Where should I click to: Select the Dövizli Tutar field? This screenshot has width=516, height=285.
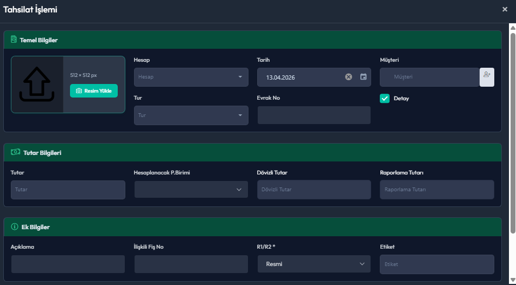pyautogui.click(x=314, y=190)
